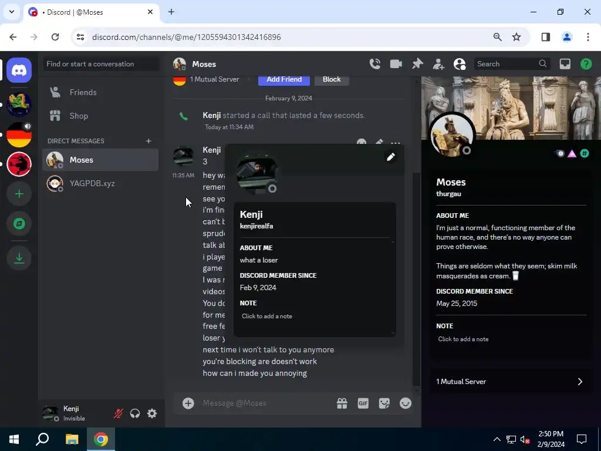This screenshot has width=601, height=451.
Task: Click the Block button
Action: click(x=332, y=79)
